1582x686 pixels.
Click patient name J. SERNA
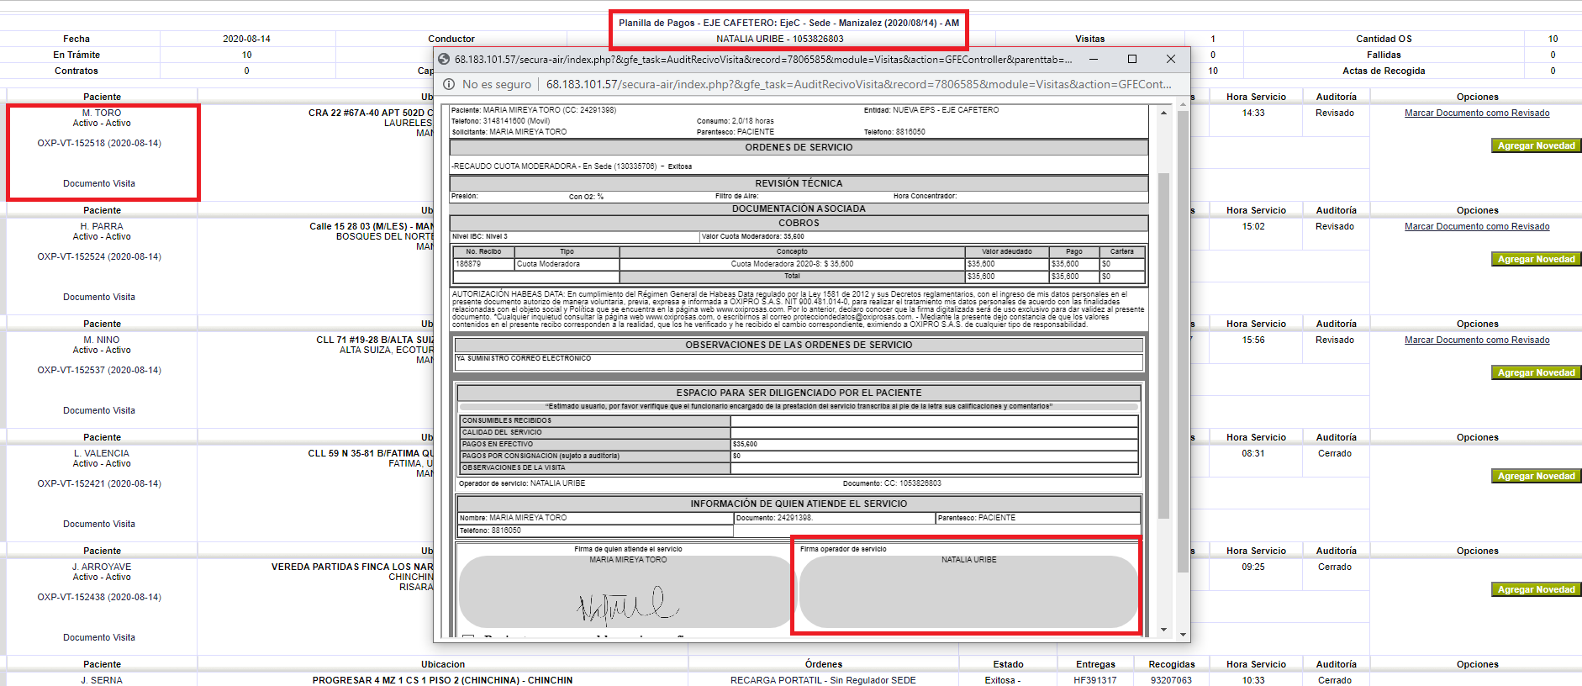click(x=102, y=680)
